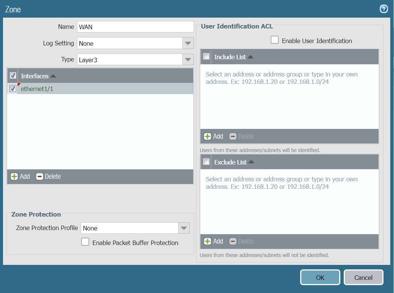Click the Name field containing WAN

point(135,27)
